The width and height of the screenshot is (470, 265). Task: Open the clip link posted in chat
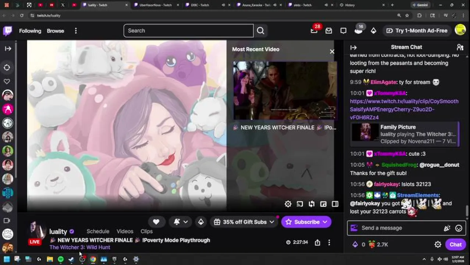click(x=404, y=109)
